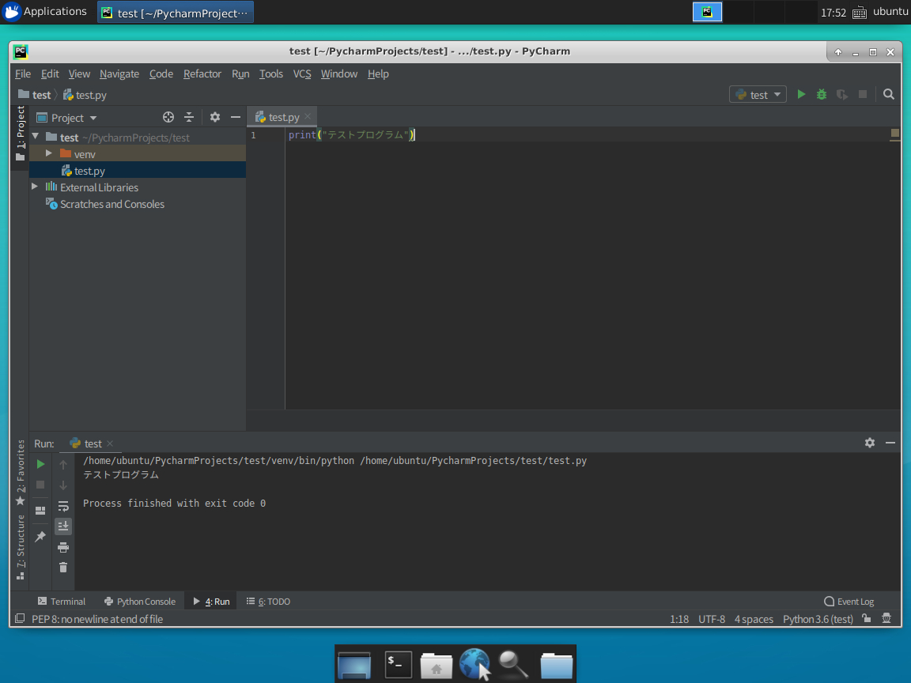Hide the Project tool window

click(x=236, y=117)
